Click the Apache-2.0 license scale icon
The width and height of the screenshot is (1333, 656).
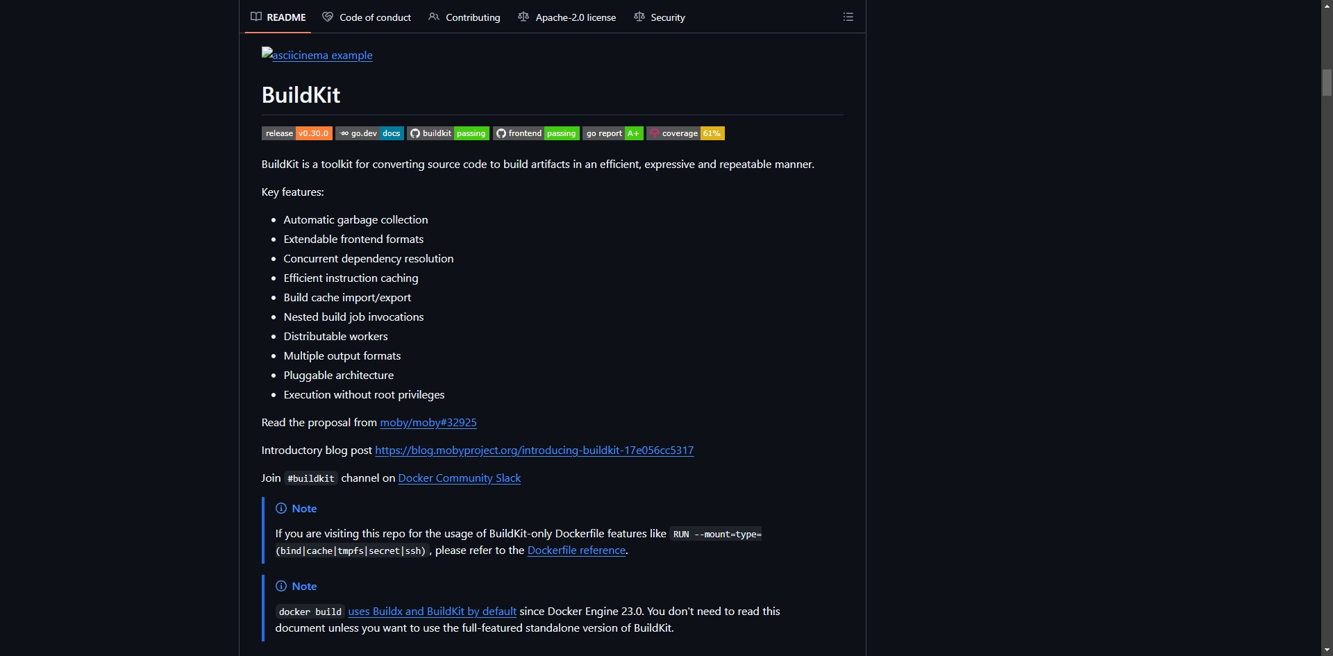(x=523, y=17)
